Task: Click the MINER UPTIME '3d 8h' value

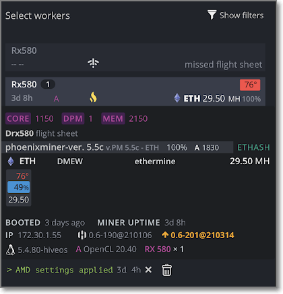Action: [175, 223]
